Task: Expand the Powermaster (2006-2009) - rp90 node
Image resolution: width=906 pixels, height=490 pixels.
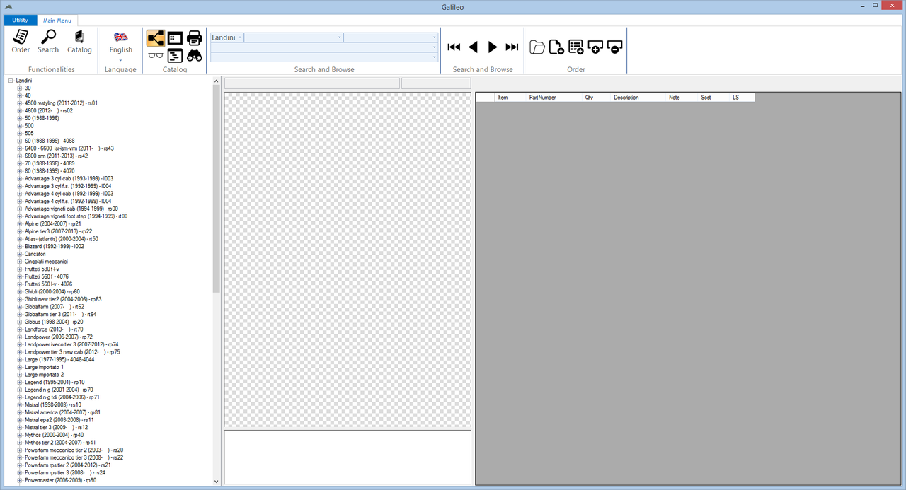Action: [x=20, y=480]
